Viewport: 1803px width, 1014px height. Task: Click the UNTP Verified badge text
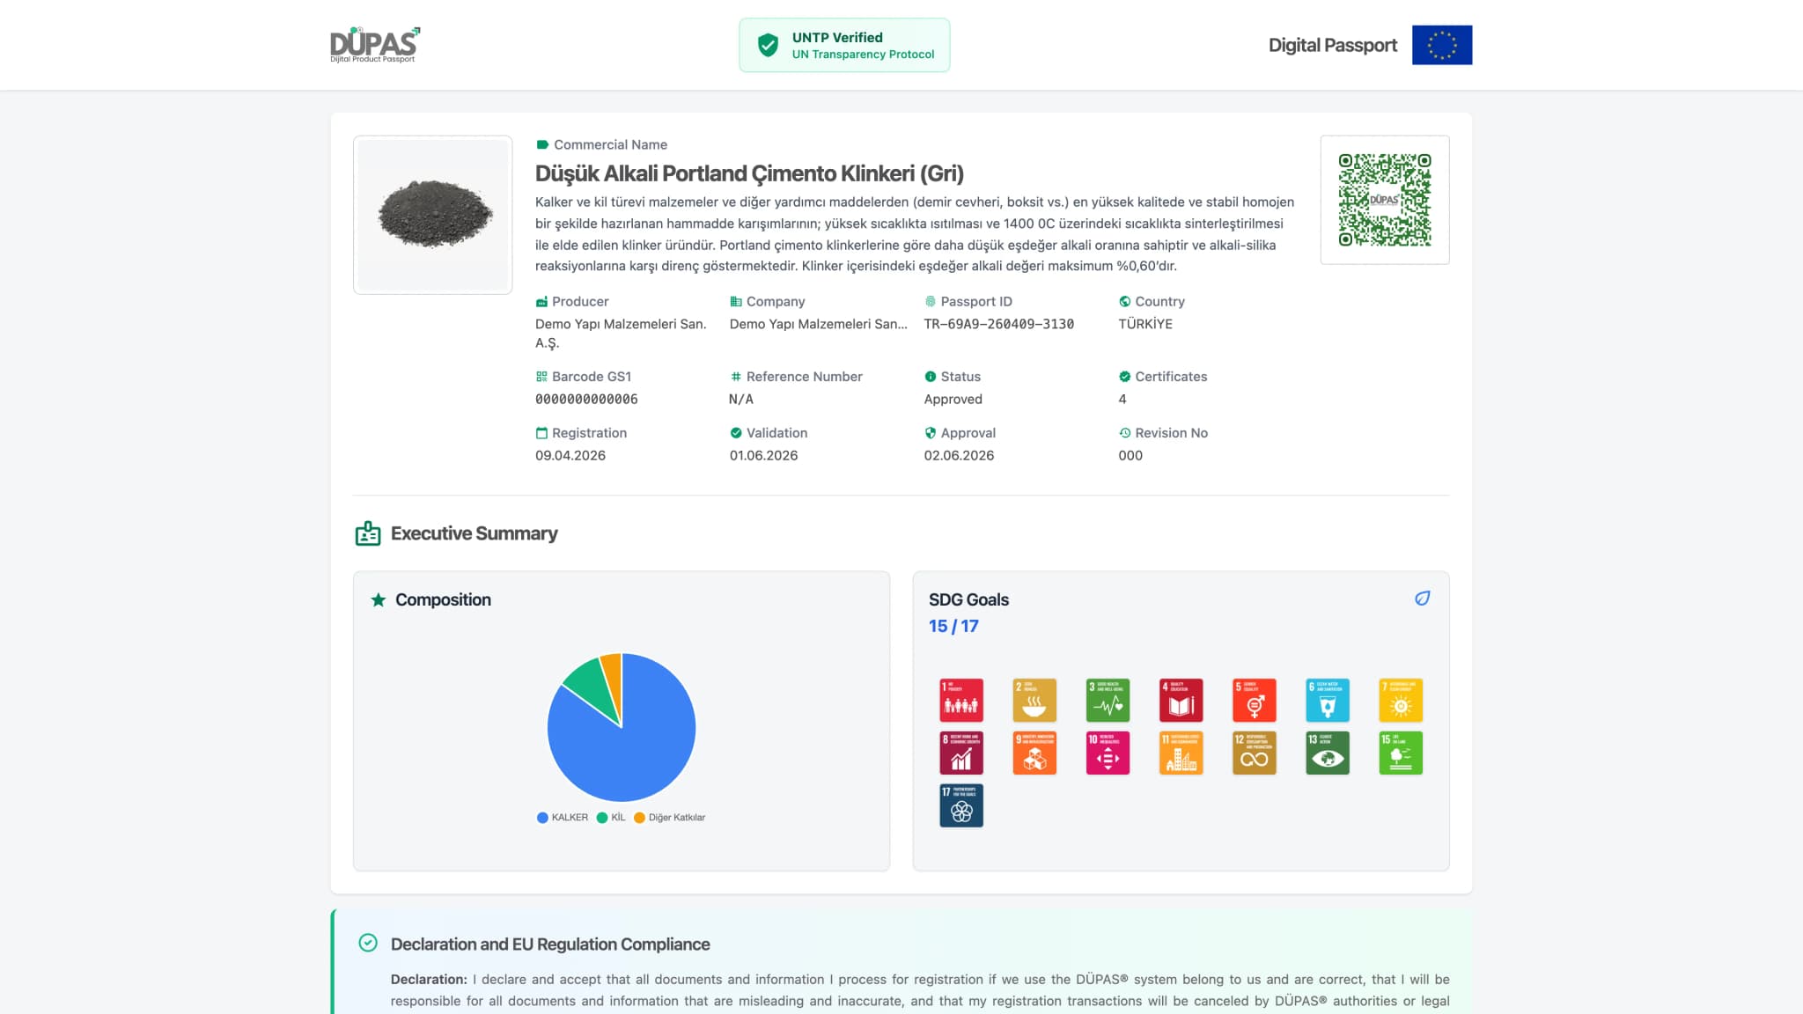point(837,38)
